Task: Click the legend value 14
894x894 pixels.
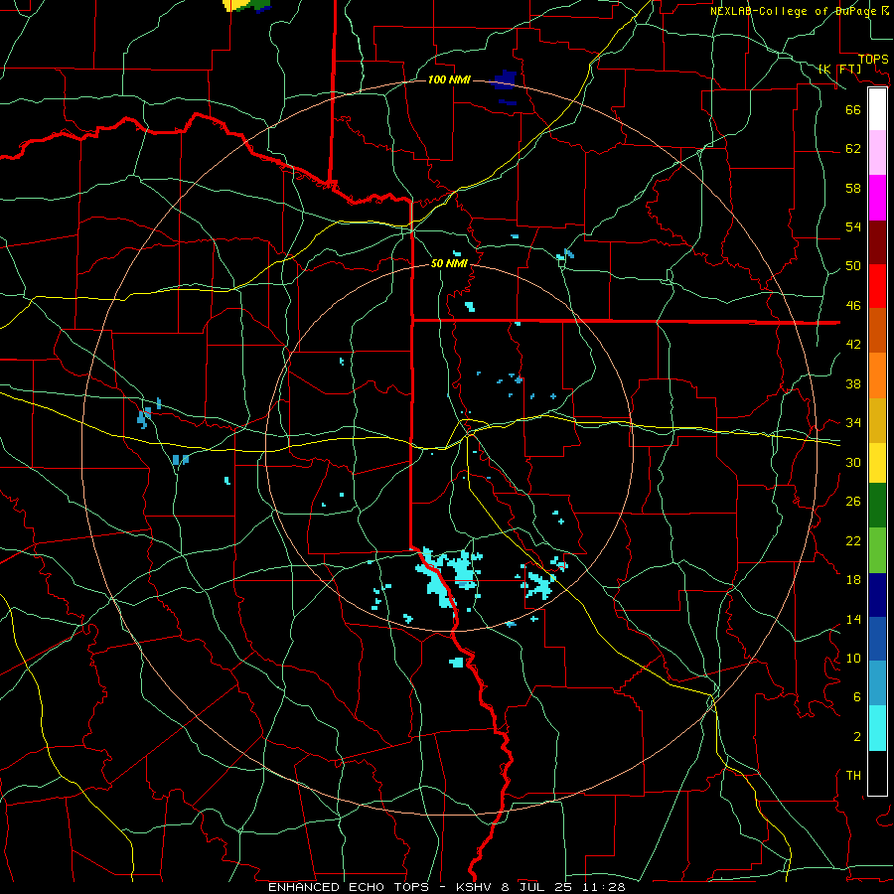Action: [853, 619]
